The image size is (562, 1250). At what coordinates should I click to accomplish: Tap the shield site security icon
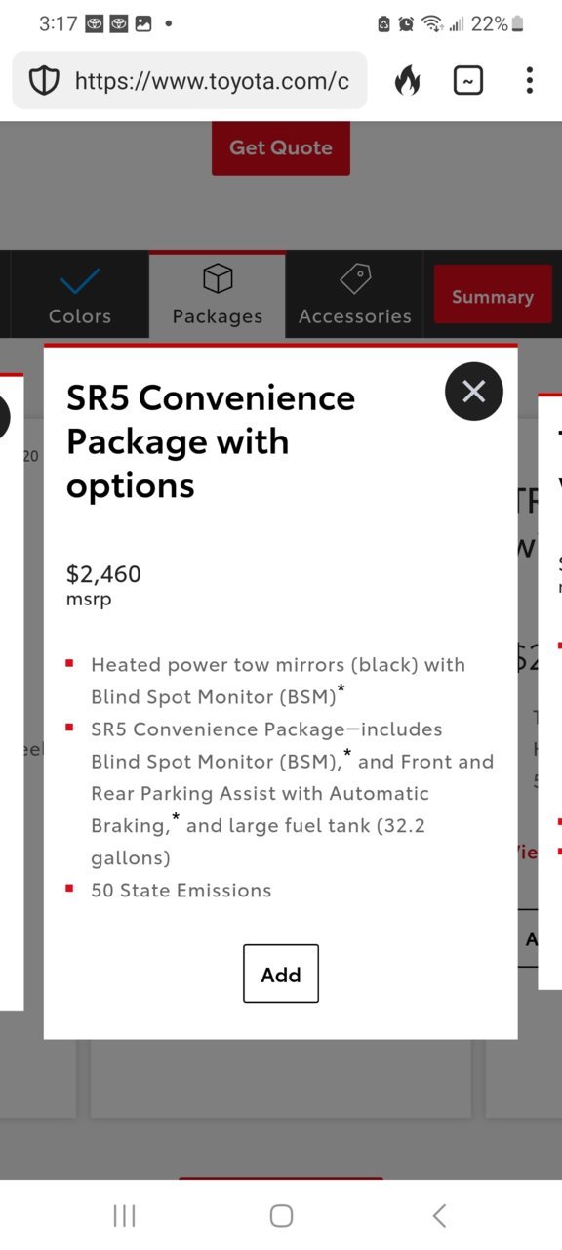(x=44, y=81)
